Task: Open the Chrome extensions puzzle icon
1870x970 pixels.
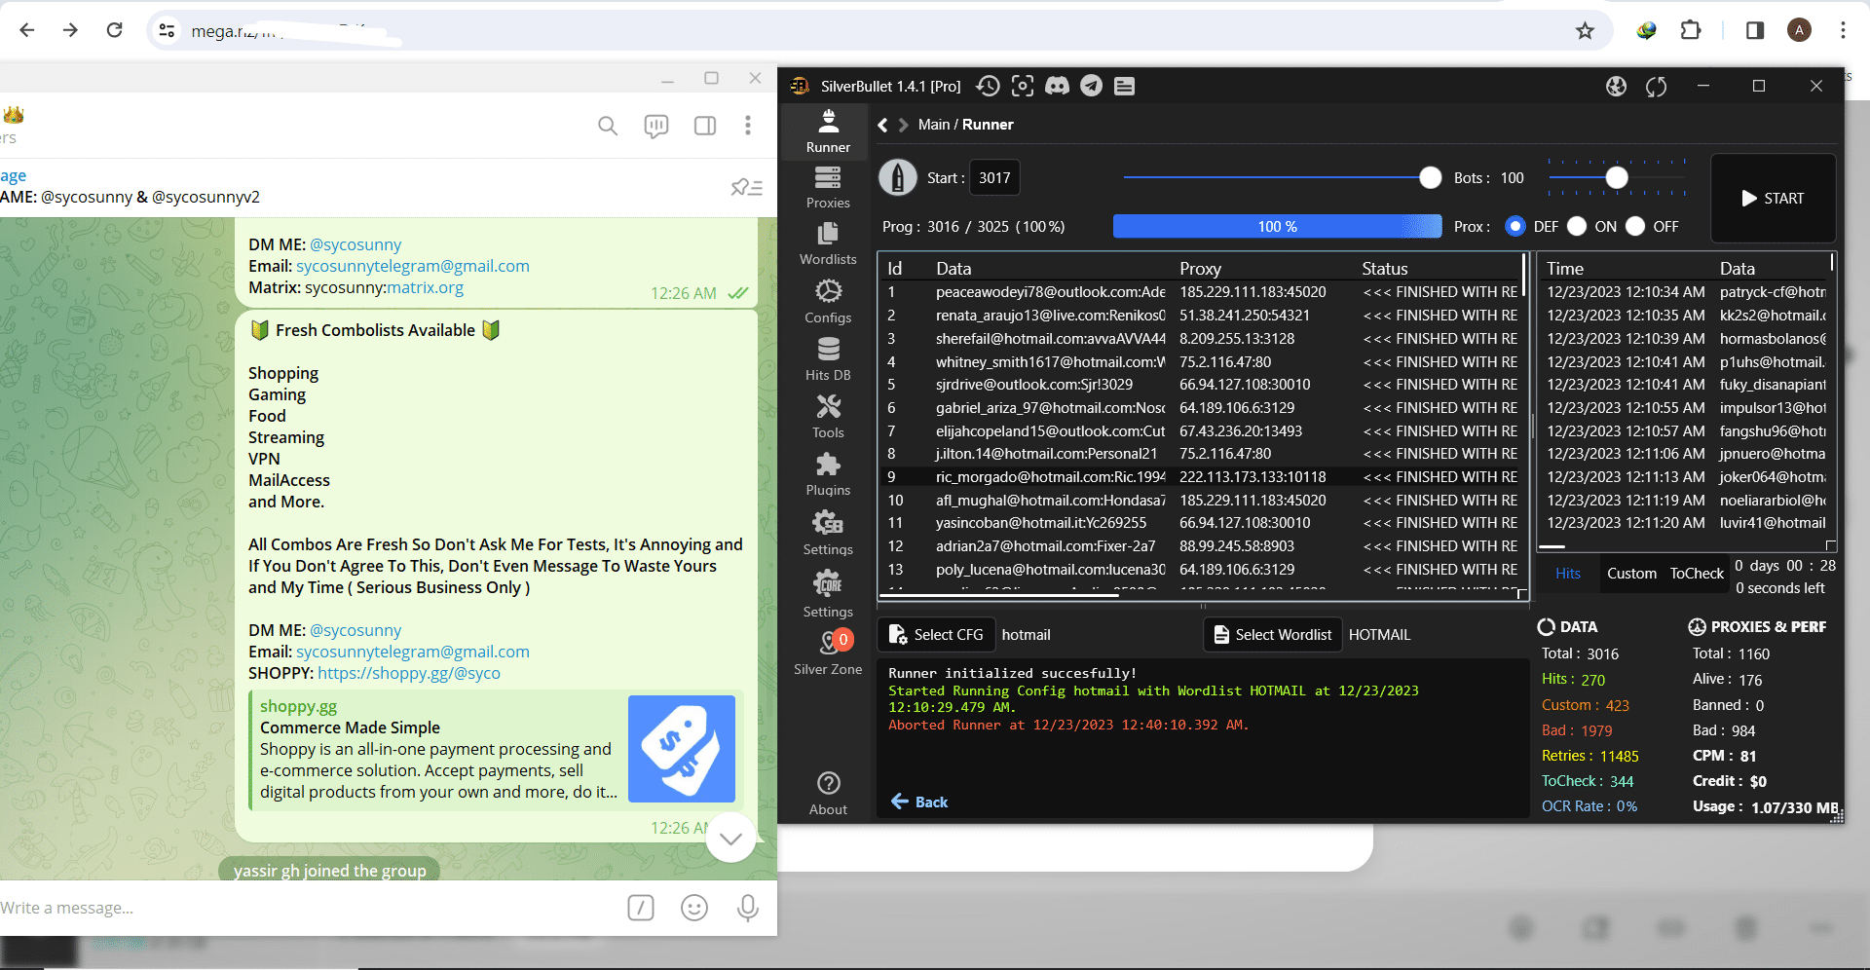Action: pos(1691,30)
